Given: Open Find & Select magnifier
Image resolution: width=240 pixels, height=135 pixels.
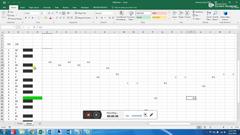Looking at the screenshot, I should point(215,16).
